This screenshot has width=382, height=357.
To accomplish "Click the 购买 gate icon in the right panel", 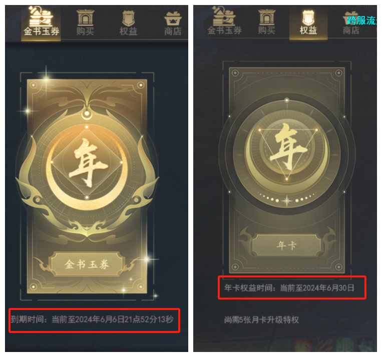I will pos(266,17).
